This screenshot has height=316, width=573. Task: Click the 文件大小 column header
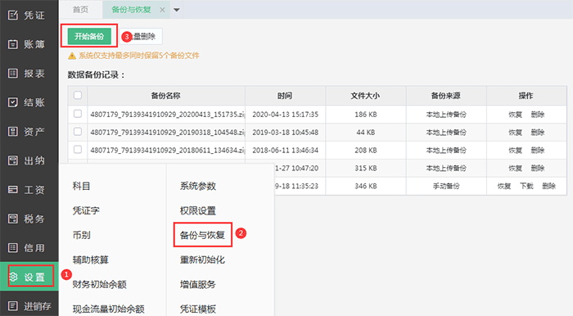pos(365,96)
